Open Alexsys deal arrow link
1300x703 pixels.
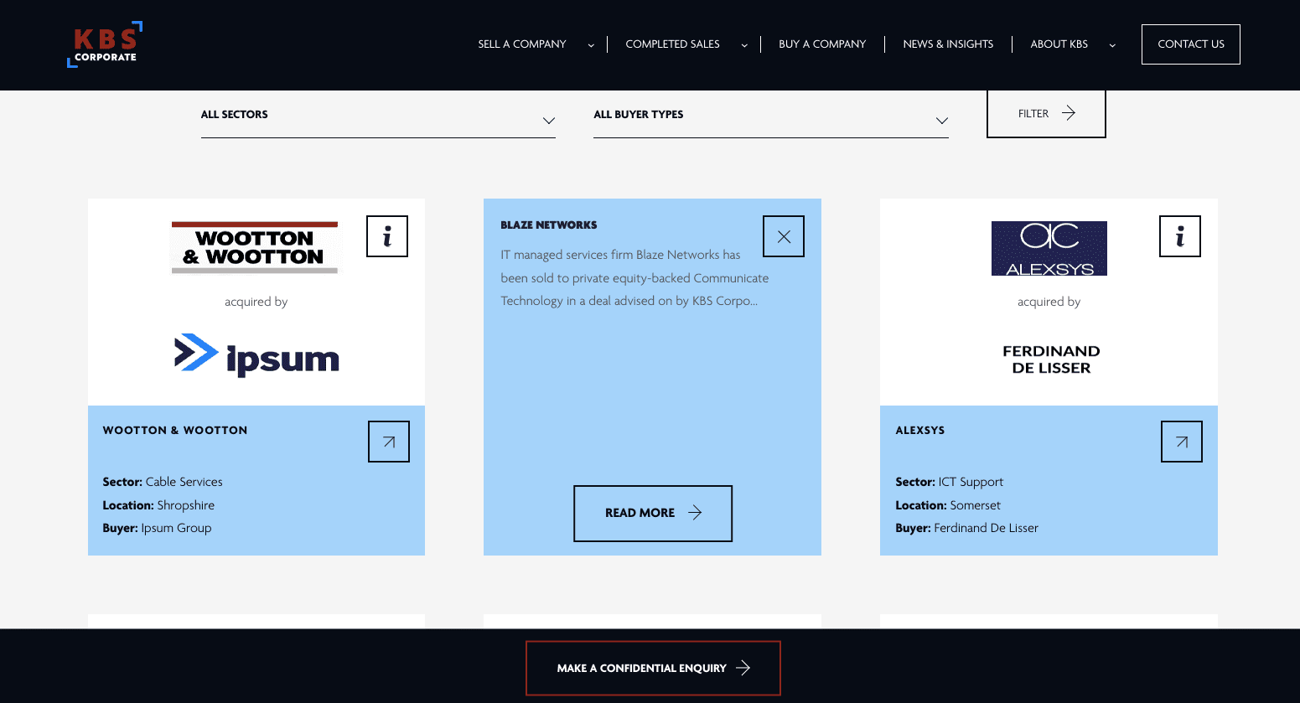click(x=1181, y=442)
